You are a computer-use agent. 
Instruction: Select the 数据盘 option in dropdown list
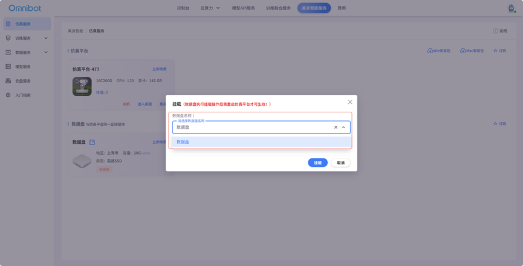coord(261,141)
